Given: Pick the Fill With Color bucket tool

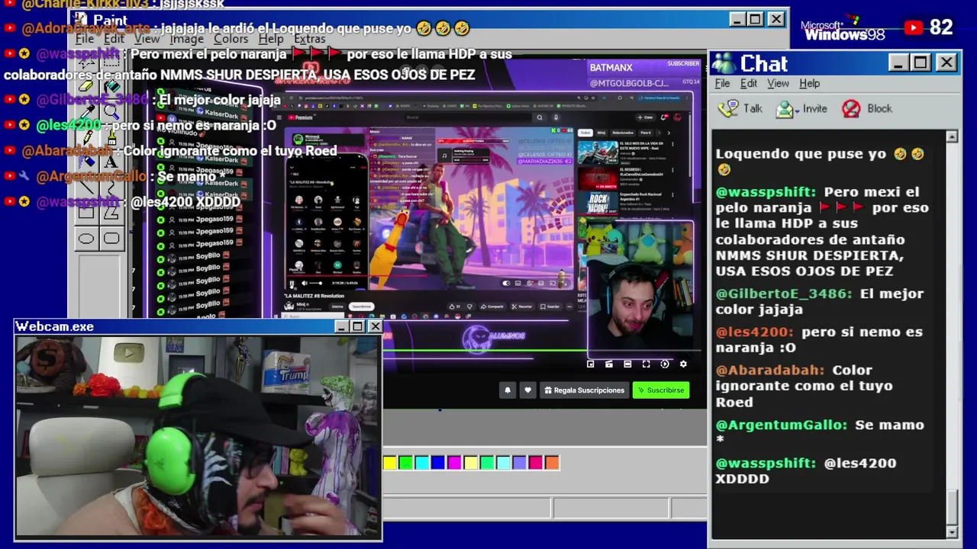Looking at the screenshot, I should 111,86.
